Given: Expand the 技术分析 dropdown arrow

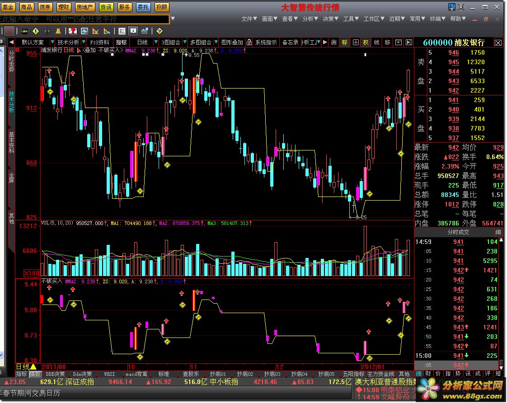Looking at the screenshot, I should pos(84,42).
